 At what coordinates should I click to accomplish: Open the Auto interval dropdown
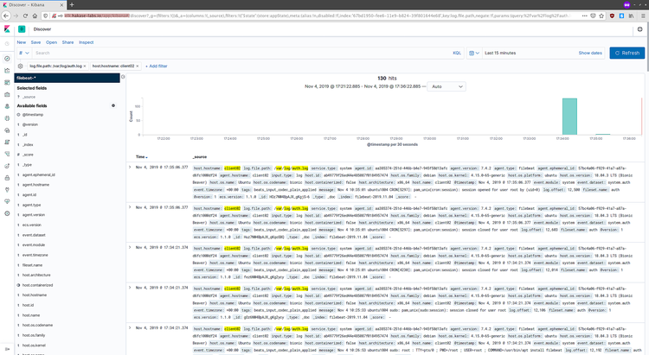point(447,86)
